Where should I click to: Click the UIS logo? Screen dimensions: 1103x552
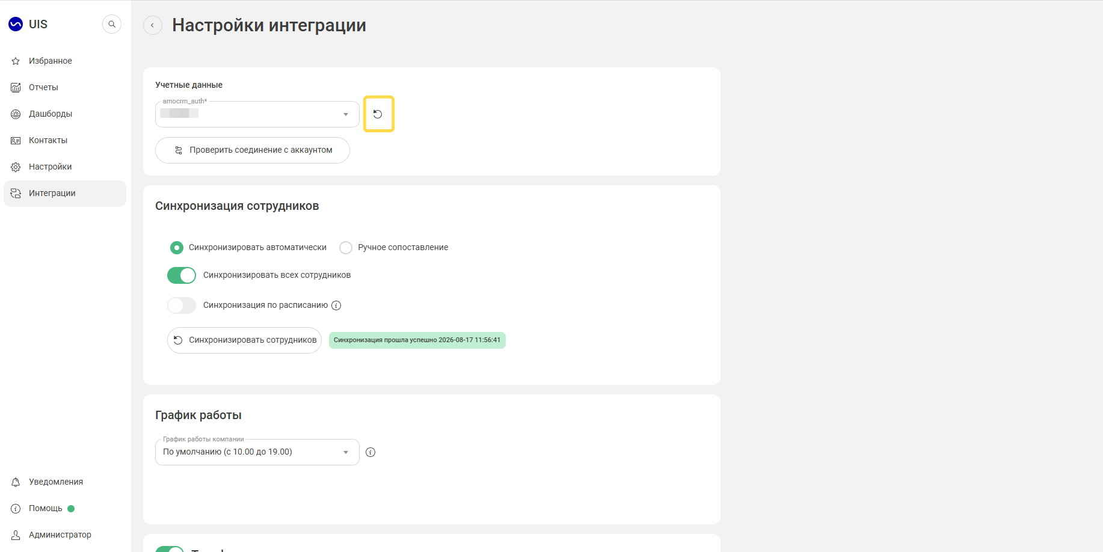pos(28,24)
